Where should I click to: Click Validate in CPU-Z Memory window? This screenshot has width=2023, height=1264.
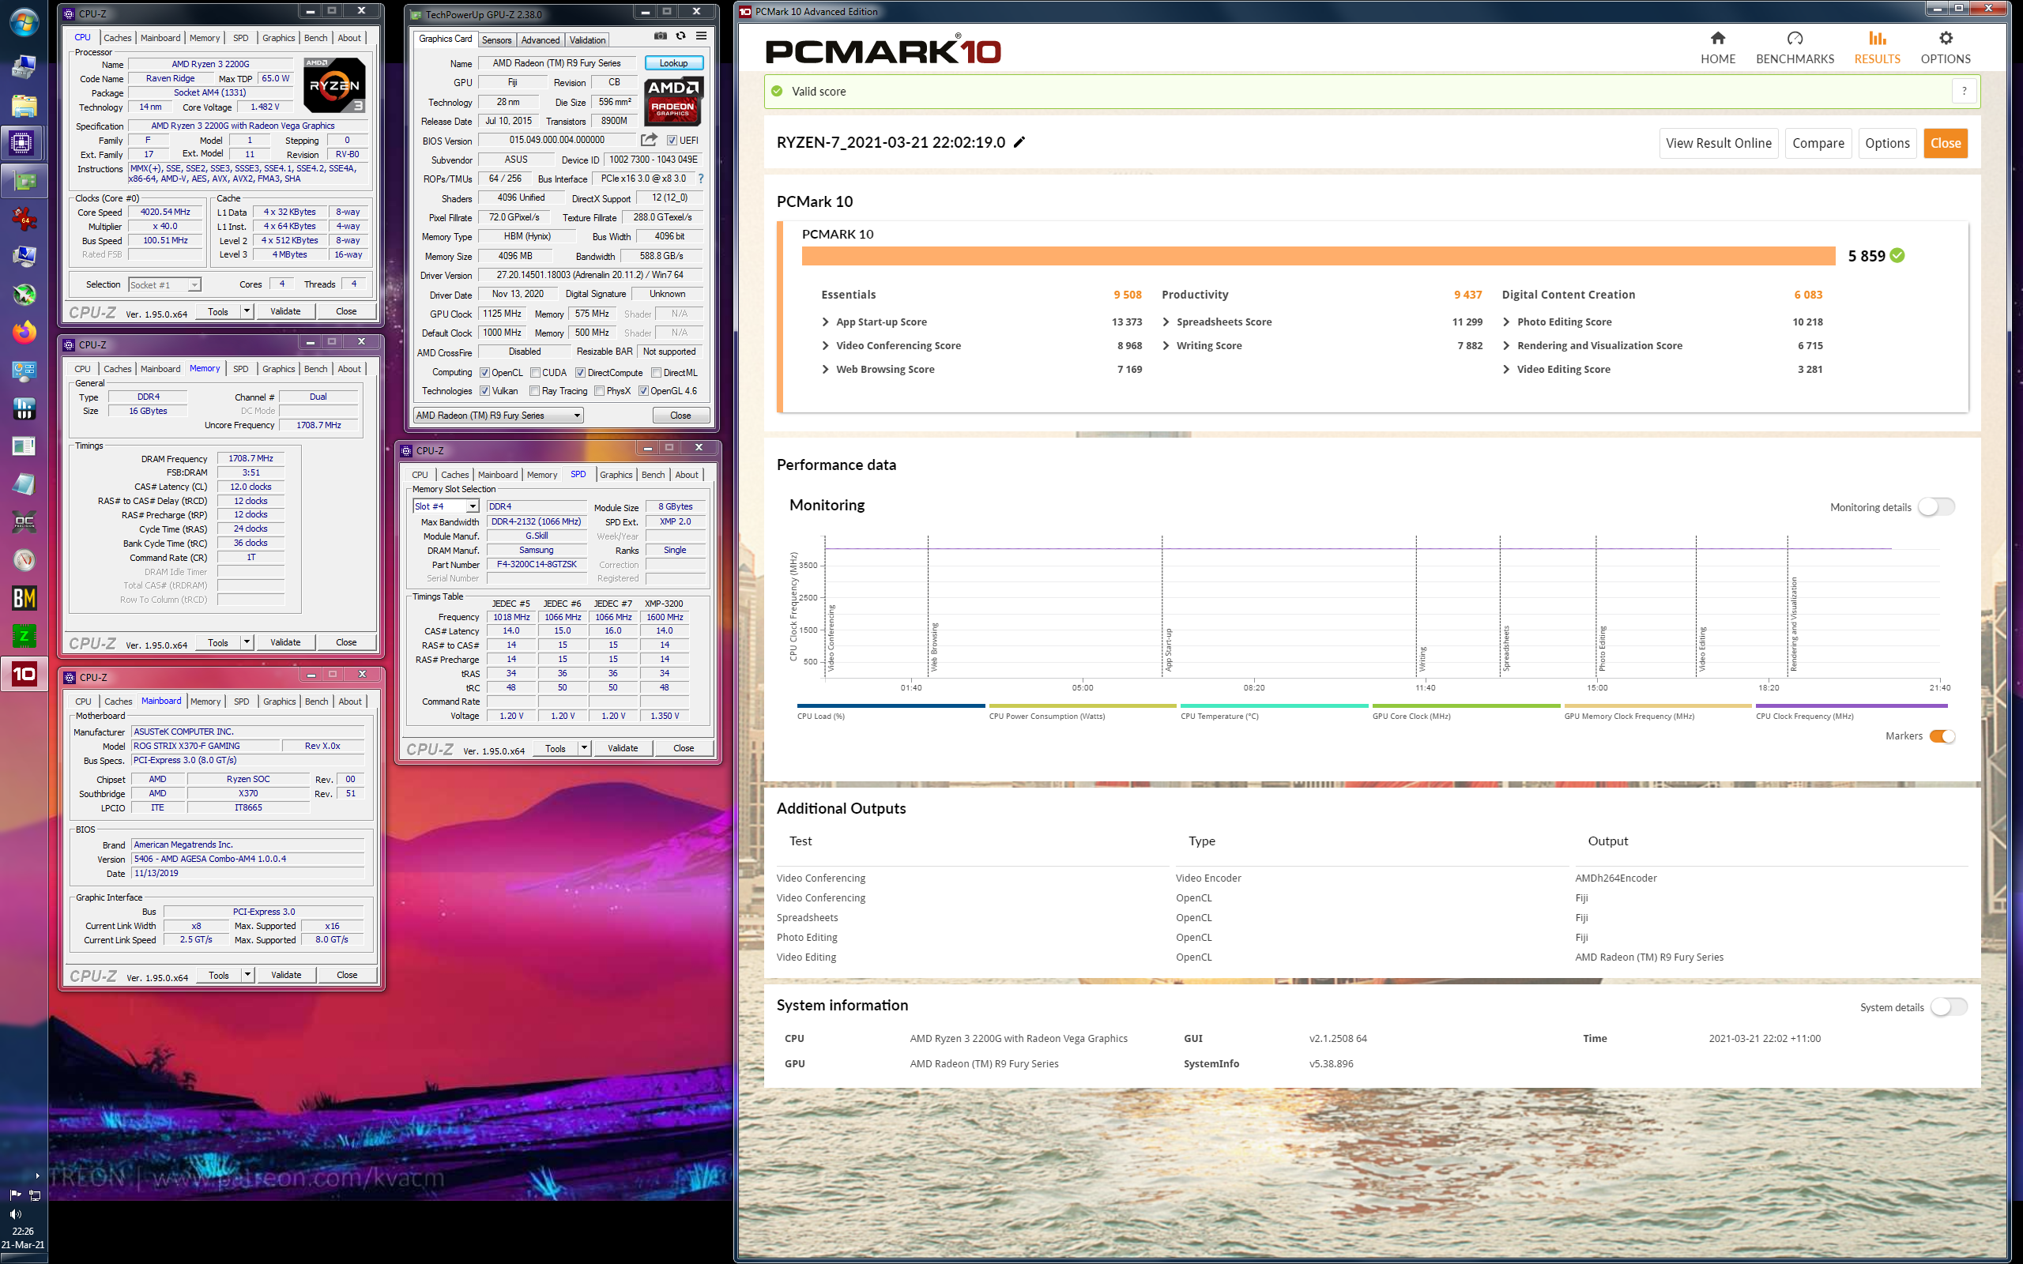(x=285, y=642)
